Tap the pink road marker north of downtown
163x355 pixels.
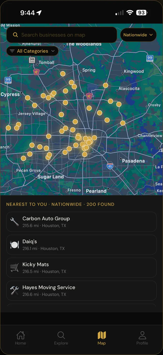pyautogui.click(x=89, y=96)
